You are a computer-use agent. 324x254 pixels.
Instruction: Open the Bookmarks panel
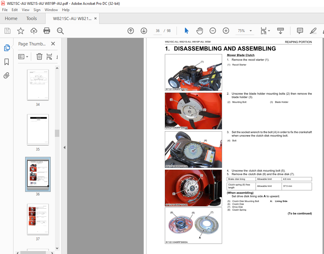pyautogui.click(x=7, y=62)
